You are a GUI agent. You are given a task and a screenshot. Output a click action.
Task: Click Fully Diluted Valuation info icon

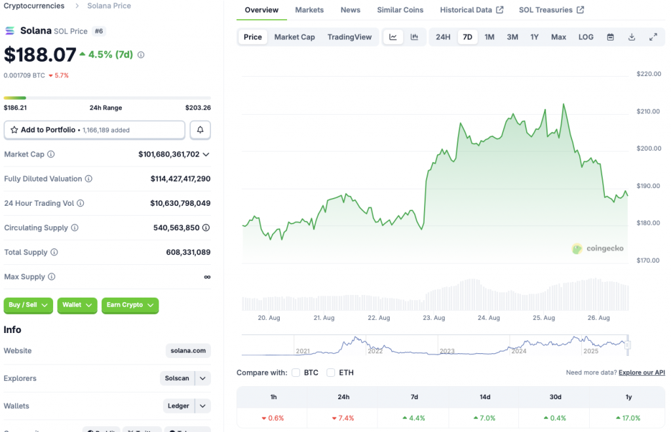88,178
